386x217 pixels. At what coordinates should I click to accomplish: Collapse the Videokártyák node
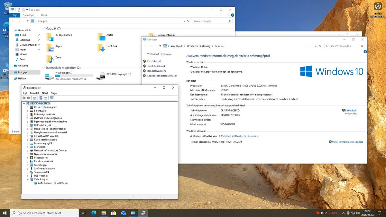click(28, 179)
